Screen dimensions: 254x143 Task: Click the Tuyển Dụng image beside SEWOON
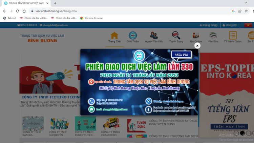pos(137,126)
